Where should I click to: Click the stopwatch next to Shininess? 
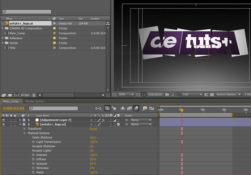point(33,168)
